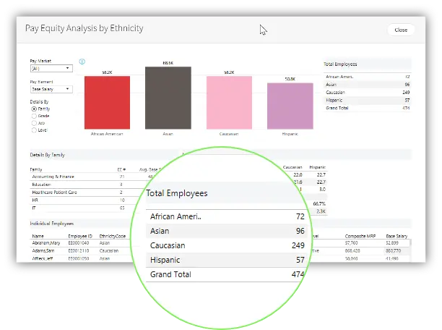Switch Details By to Job

34,123
